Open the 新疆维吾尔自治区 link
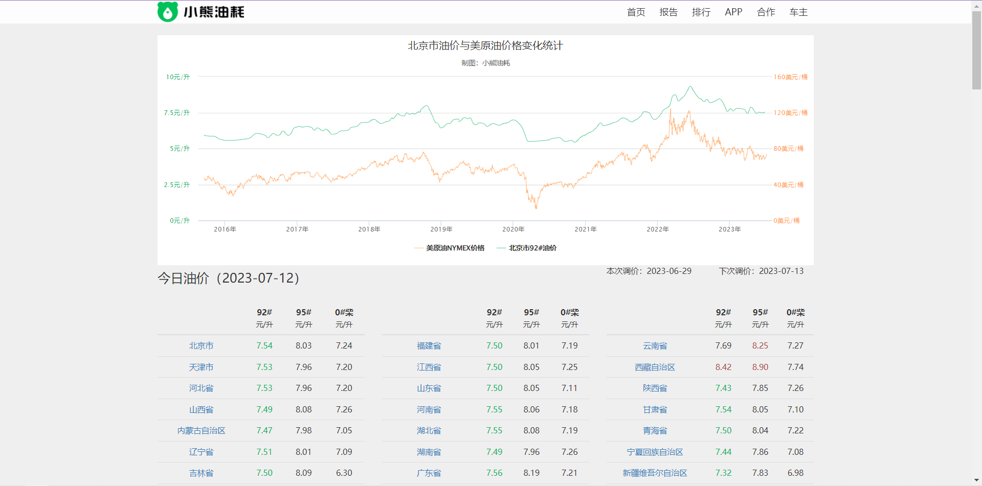Image resolution: width=982 pixels, height=486 pixels. [655, 473]
